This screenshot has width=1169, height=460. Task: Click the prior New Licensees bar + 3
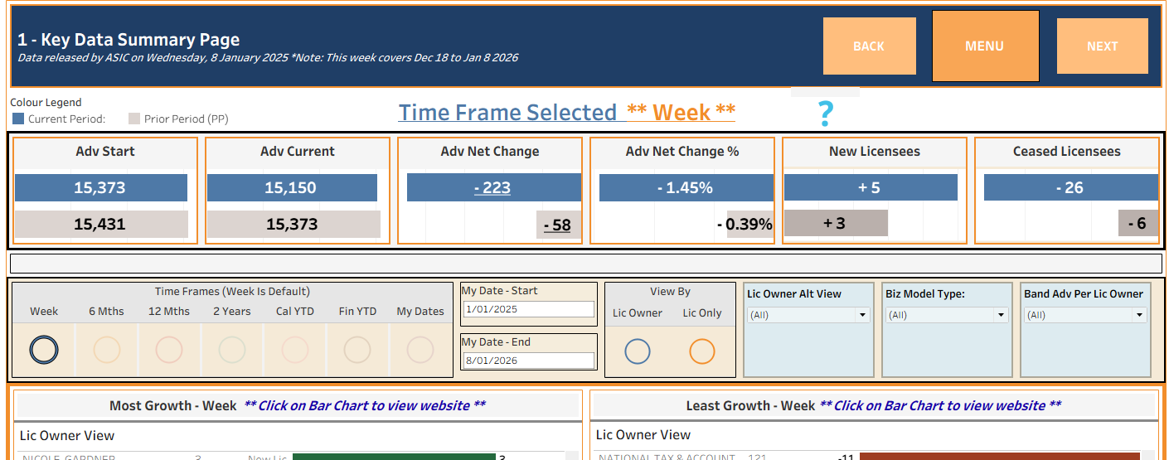coord(836,223)
